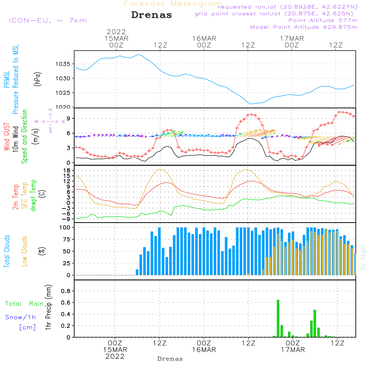Click the bottom 'Drenas' footer caption
The height and width of the screenshot is (371, 371).
[170, 359]
